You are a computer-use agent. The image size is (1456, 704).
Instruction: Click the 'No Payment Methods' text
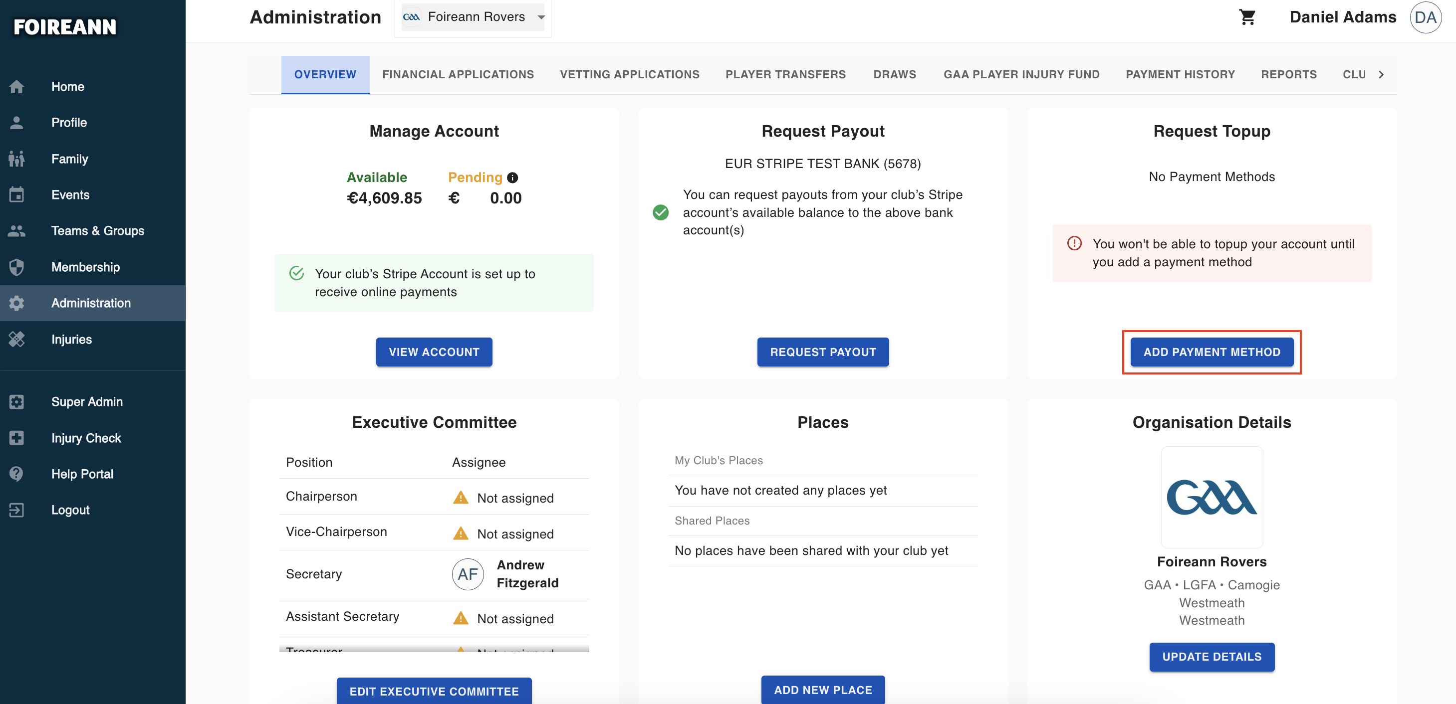(1212, 176)
